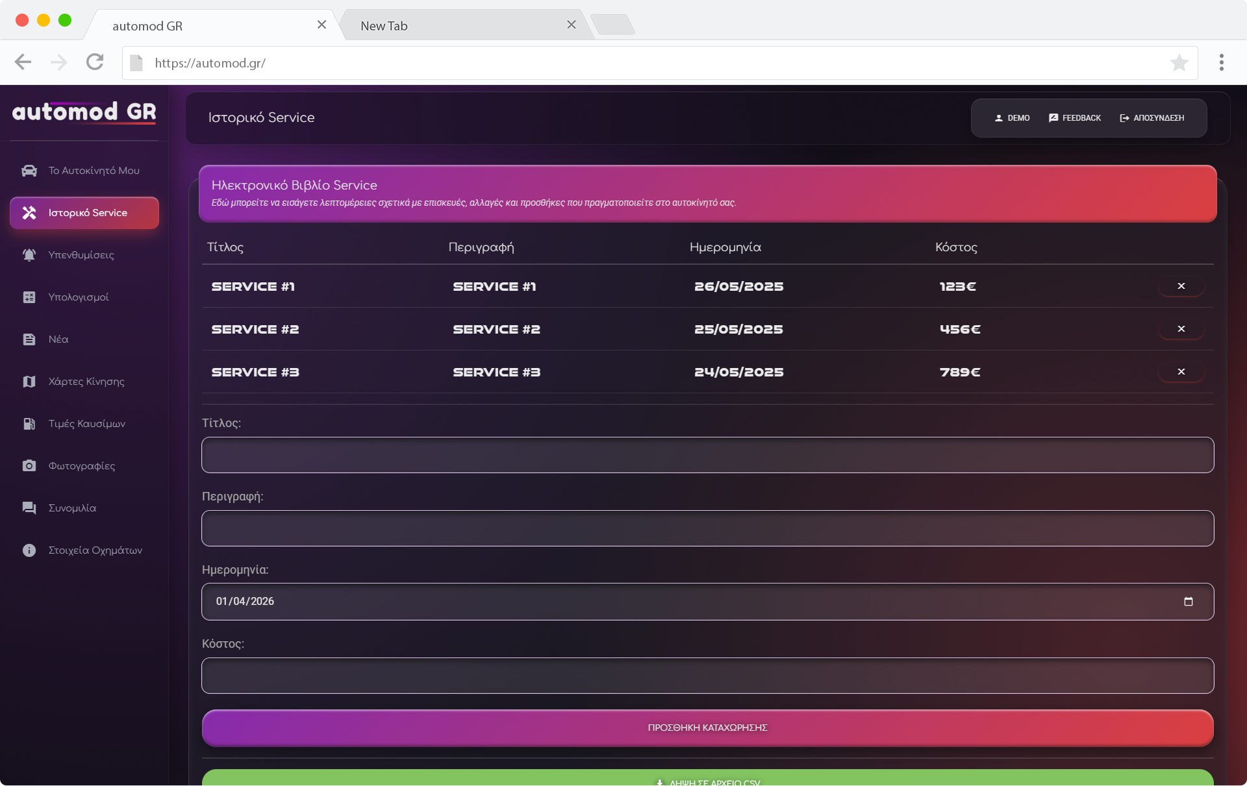Open the Νέα sidebar menu item

point(58,339)
